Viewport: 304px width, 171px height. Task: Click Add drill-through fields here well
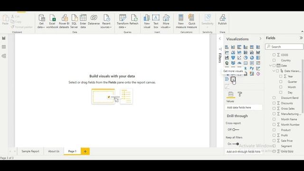(244, 152)
